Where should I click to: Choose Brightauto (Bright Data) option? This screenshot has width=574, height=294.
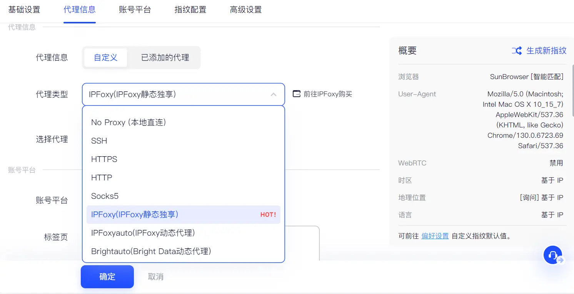coord(151,251)
